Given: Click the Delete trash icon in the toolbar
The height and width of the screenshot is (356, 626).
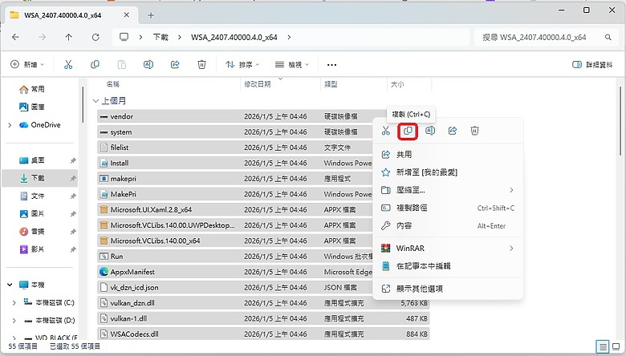Looking at the screenshot, I should (x=201, y=65).
